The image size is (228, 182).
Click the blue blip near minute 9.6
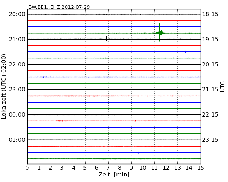click(139, 152)
